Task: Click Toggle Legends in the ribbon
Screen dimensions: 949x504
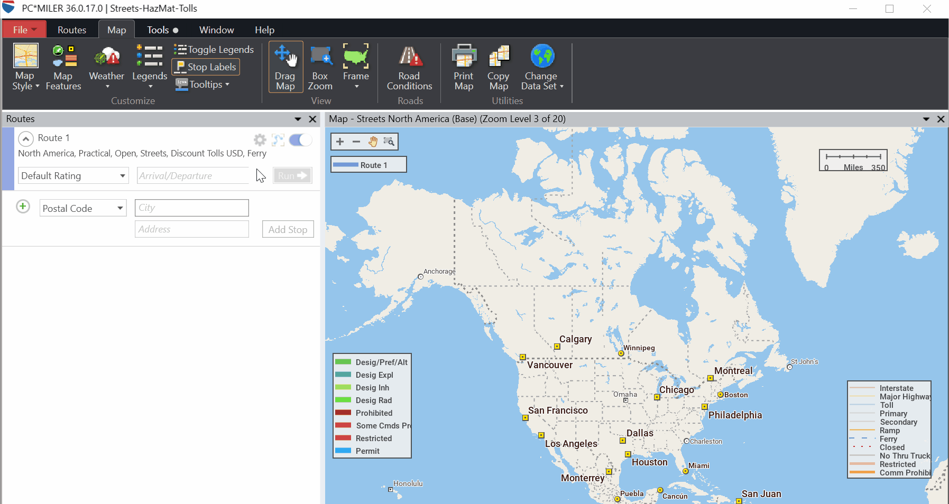Action: point(214,50)
